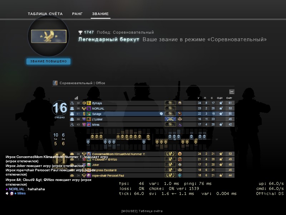286x215 pixels.
Task: Select highlighted player SaVage row
Action: coord(152,114)
